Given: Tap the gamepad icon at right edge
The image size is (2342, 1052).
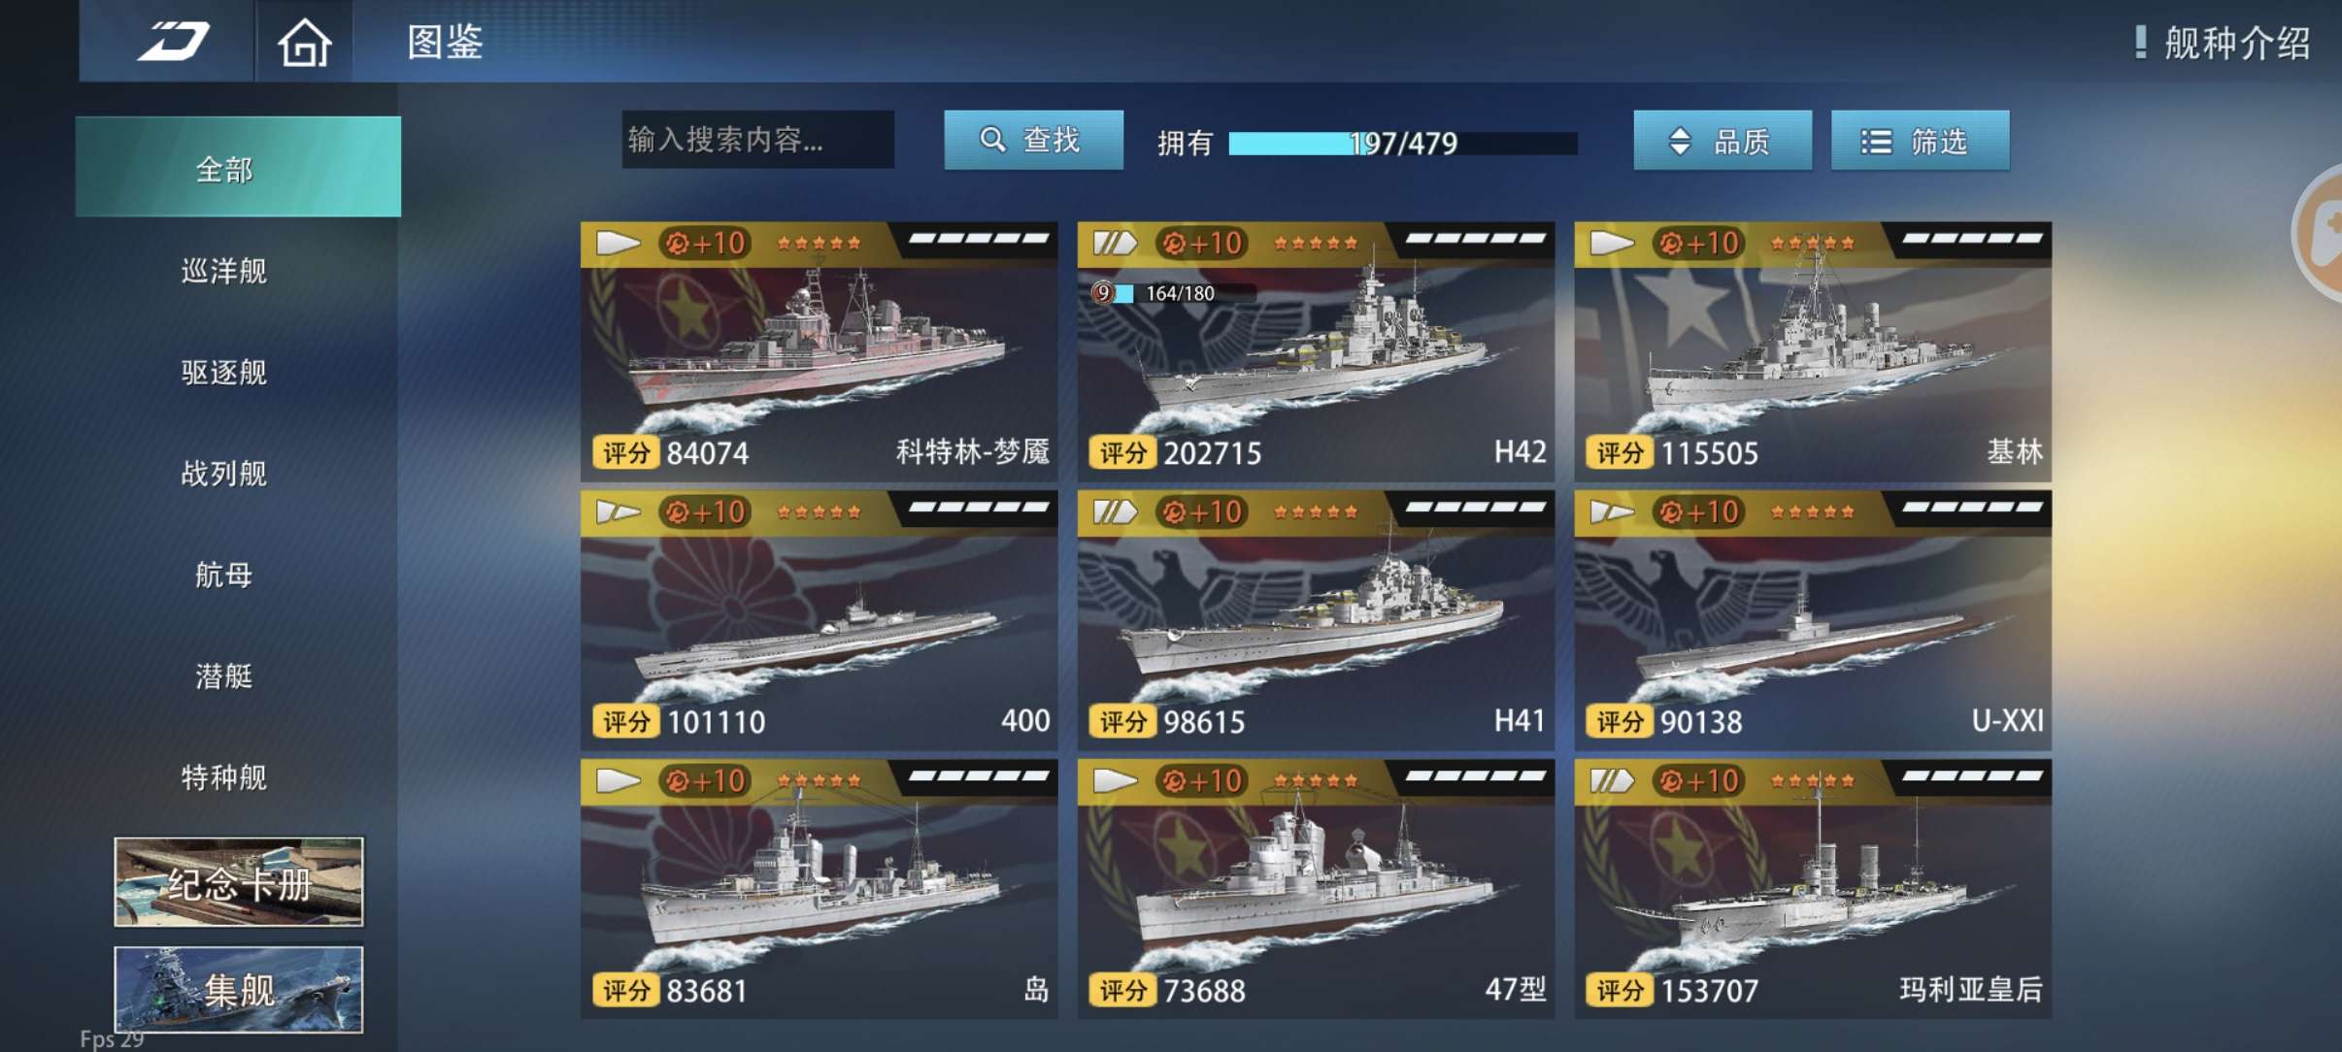Looking at the screenshot, I should coord(2324,233).
